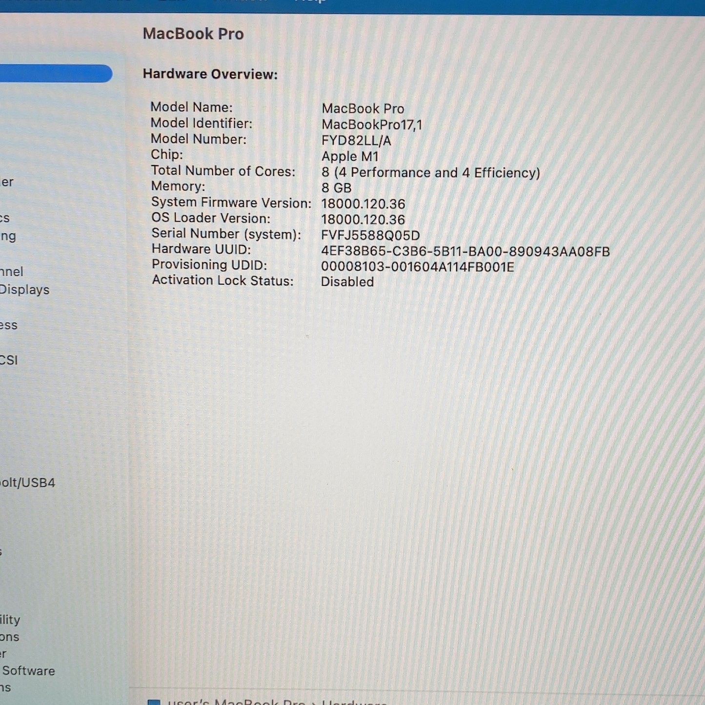Click the 'Total Number of Cores:' label
Image resolution: width=705 pixels, height=705 pixels.
[x=223, y=171]
